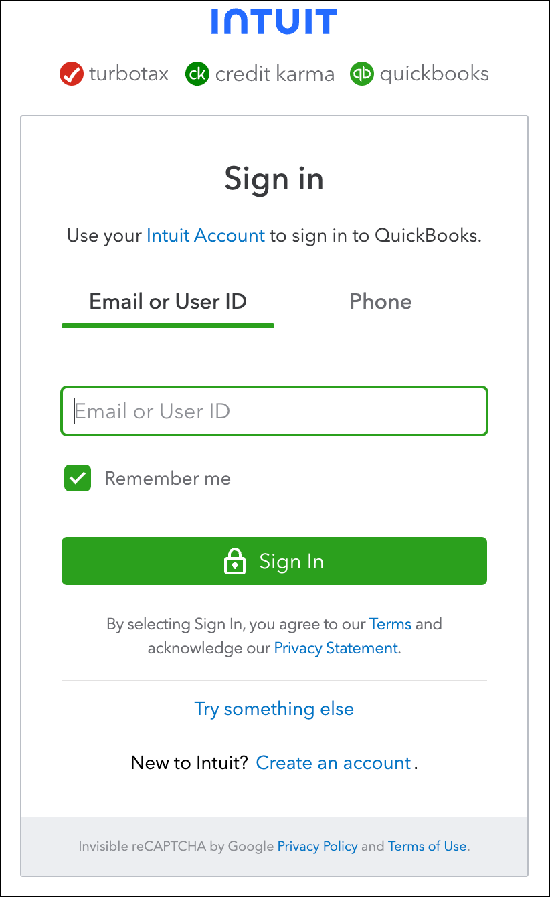Focus the Email or User ID field
The image size is (550, 897).
[274, 411]
